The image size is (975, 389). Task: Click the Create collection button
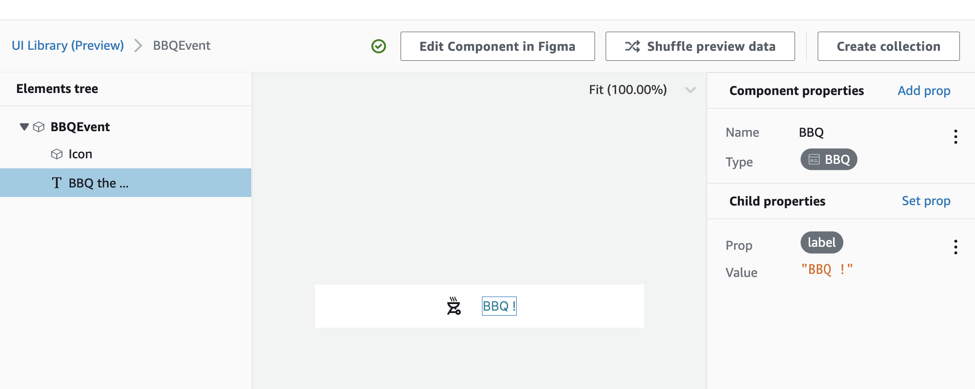pos(888,46)
